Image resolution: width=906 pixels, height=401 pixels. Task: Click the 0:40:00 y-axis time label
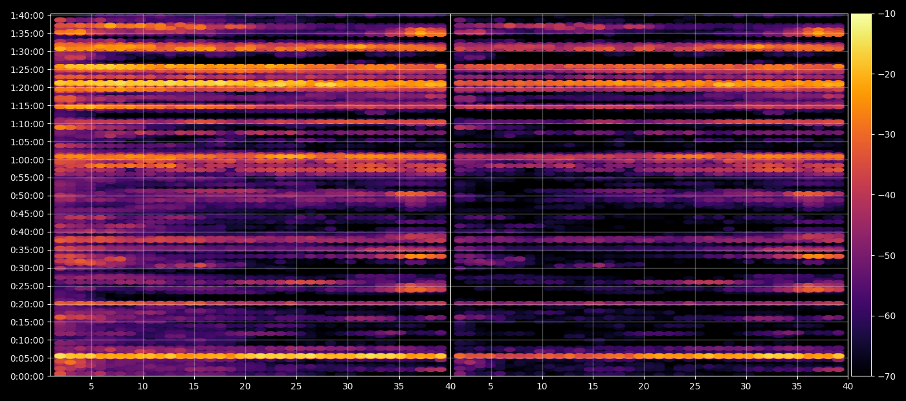28,232
